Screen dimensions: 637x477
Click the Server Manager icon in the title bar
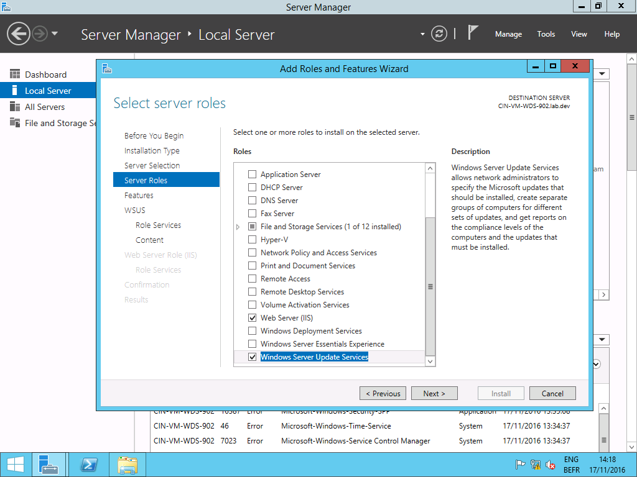pos(6,6)
